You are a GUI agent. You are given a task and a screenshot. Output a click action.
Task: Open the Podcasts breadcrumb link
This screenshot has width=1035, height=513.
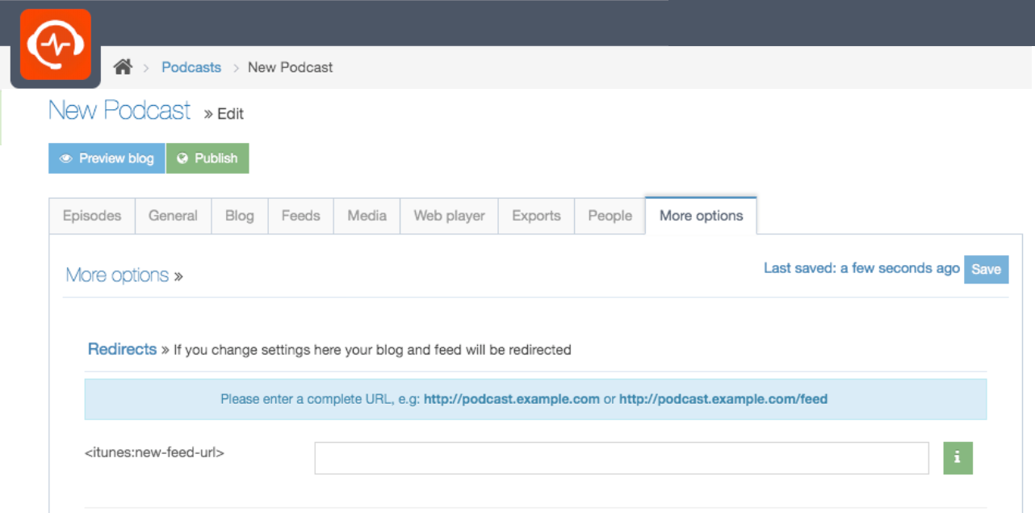pos(191,68)
